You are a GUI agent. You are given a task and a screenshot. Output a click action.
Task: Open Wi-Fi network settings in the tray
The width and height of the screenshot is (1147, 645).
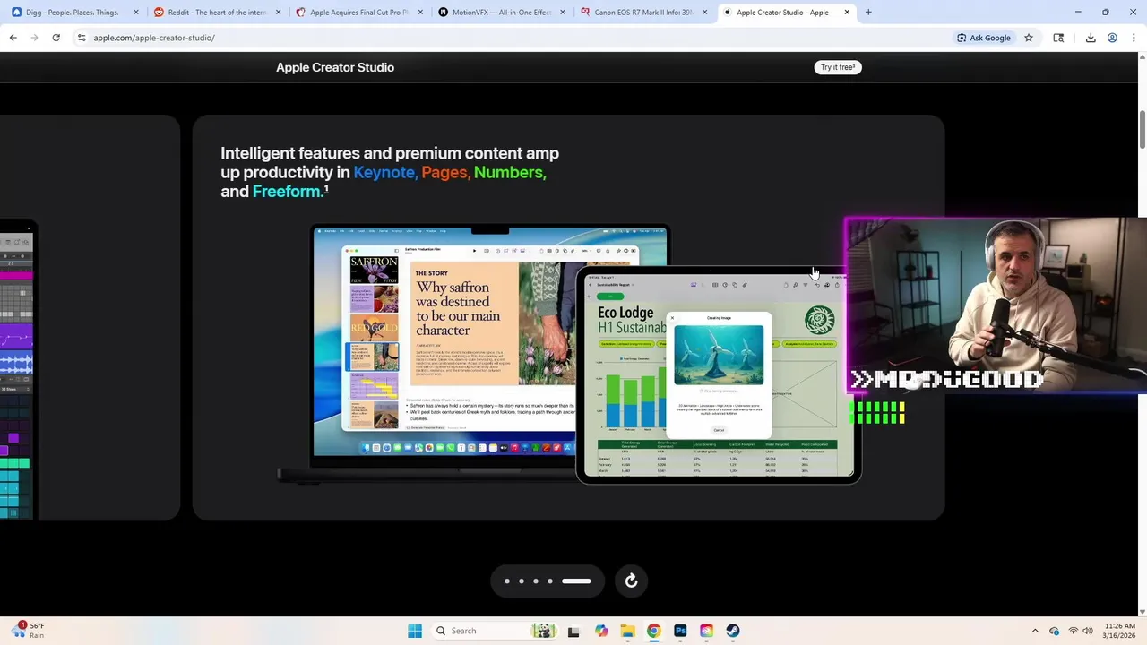1073,631
